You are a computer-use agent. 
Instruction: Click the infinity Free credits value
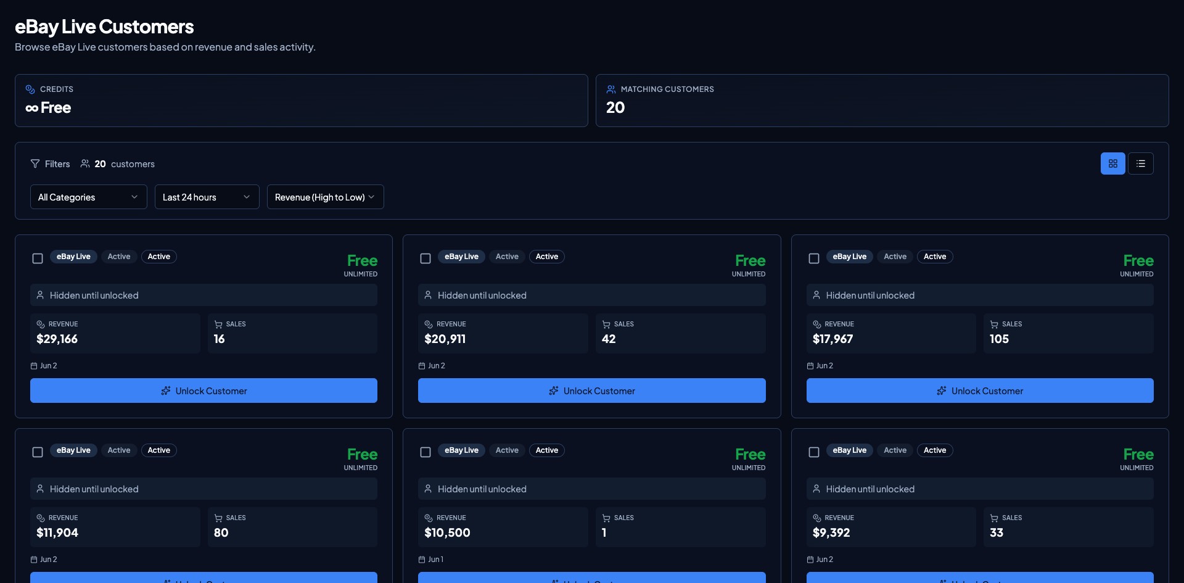pos(48,107)
